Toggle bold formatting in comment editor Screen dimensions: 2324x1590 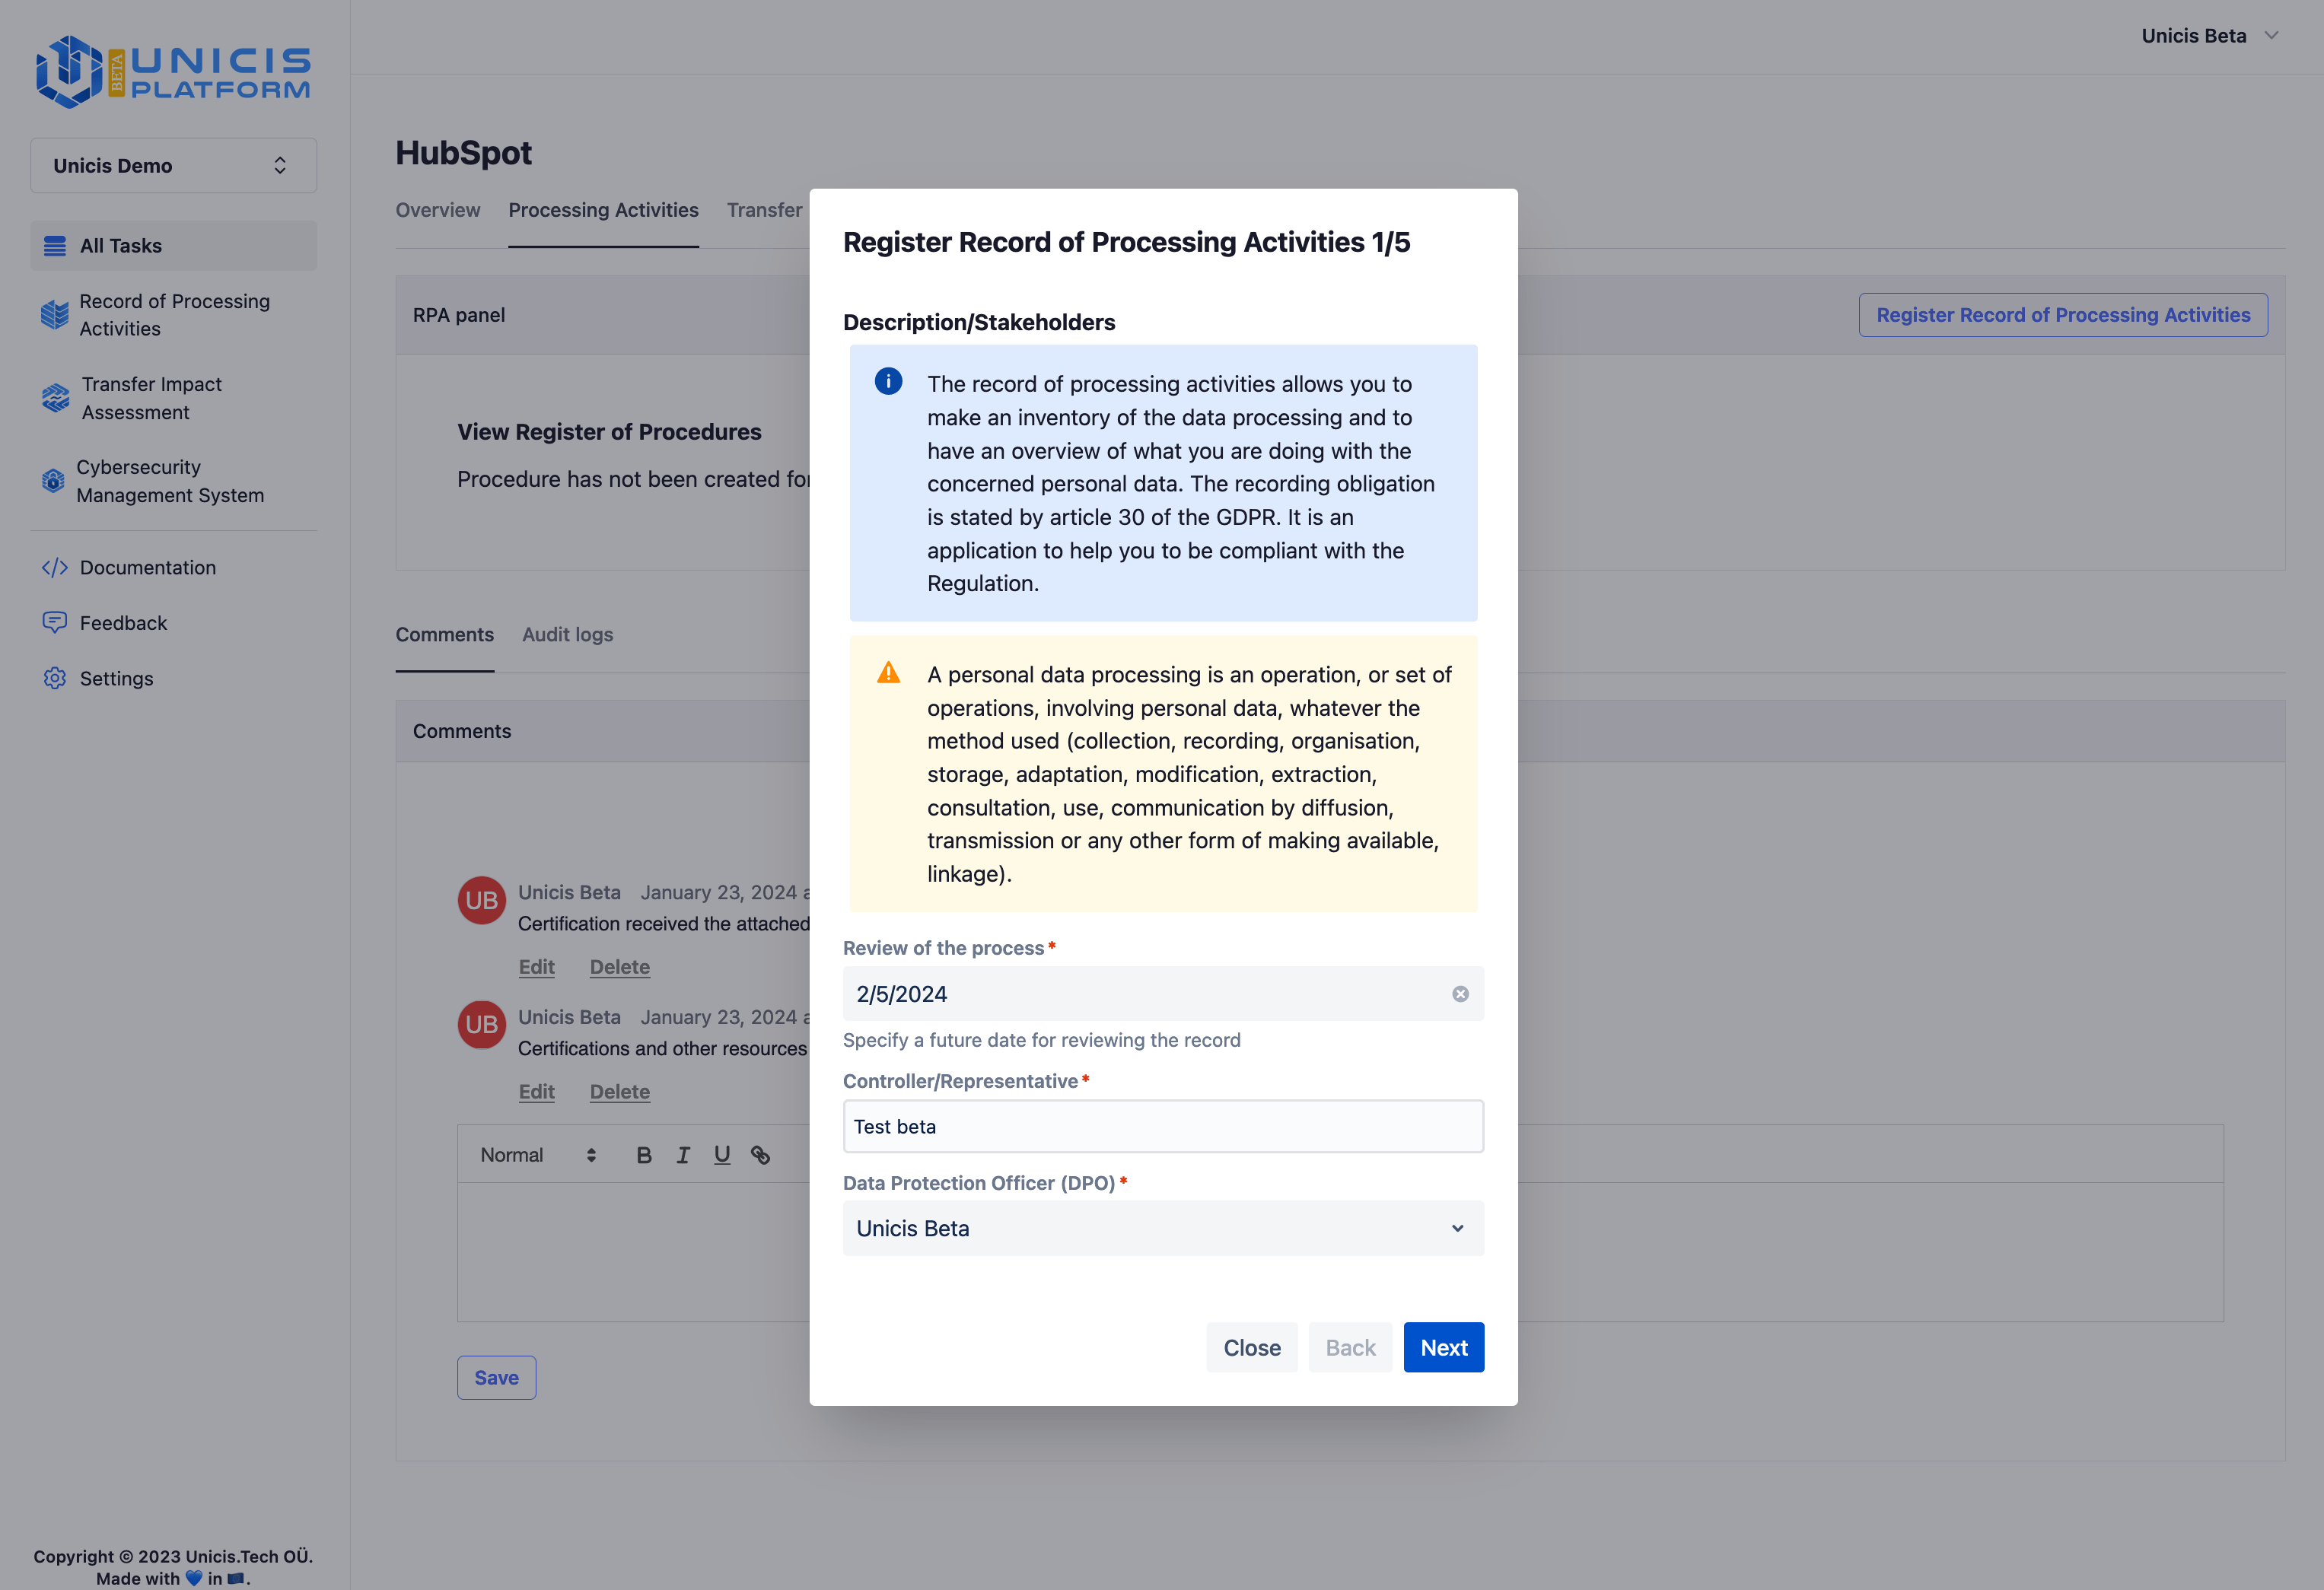[644, 1155]
